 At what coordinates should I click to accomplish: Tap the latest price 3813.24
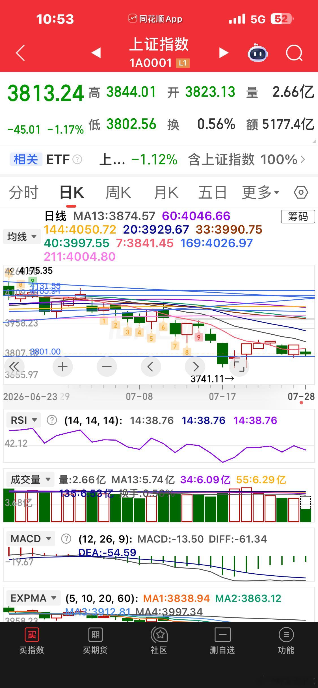coord(46,93)
